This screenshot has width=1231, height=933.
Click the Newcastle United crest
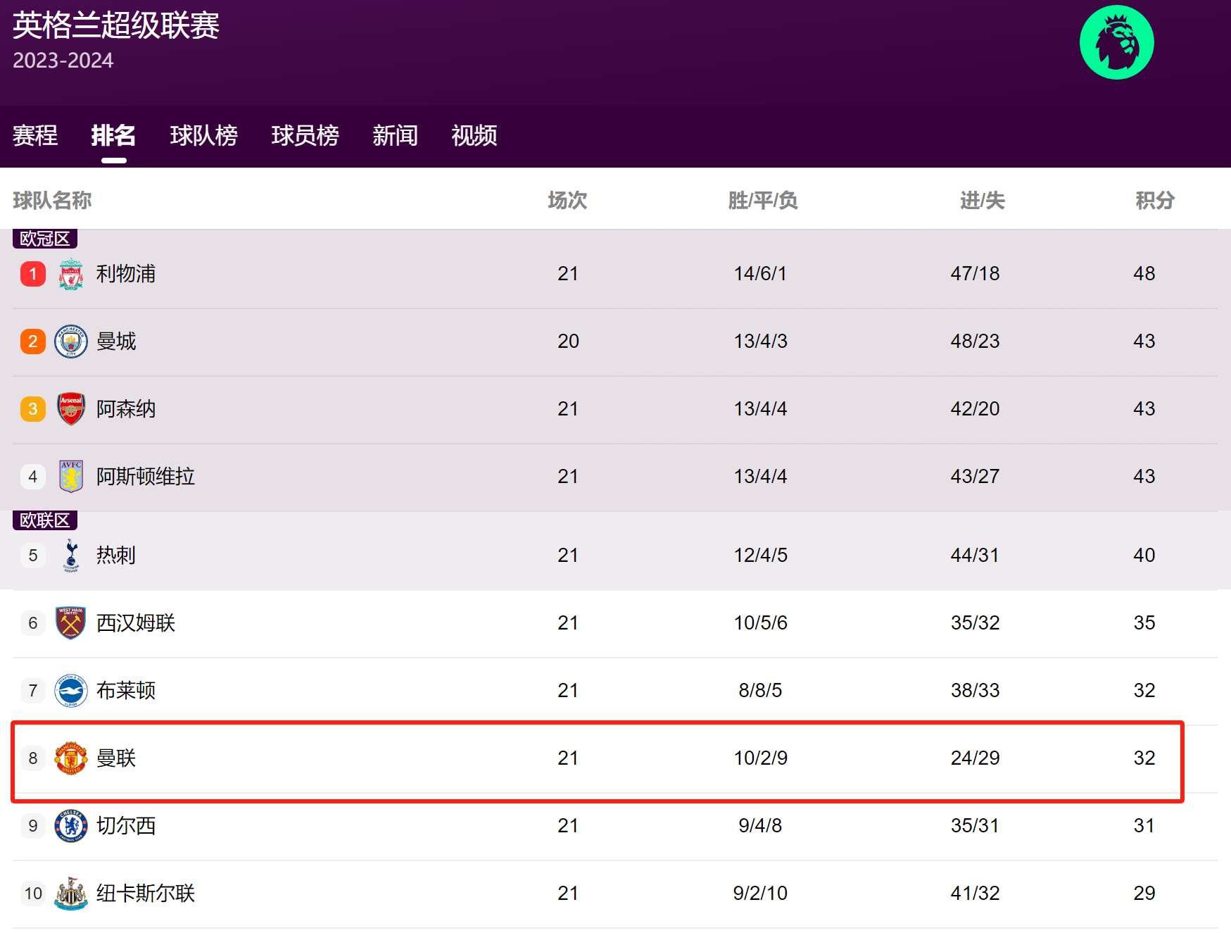71,894
